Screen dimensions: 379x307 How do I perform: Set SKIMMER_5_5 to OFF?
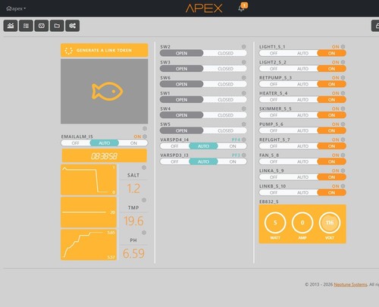(x=274, y=115)
